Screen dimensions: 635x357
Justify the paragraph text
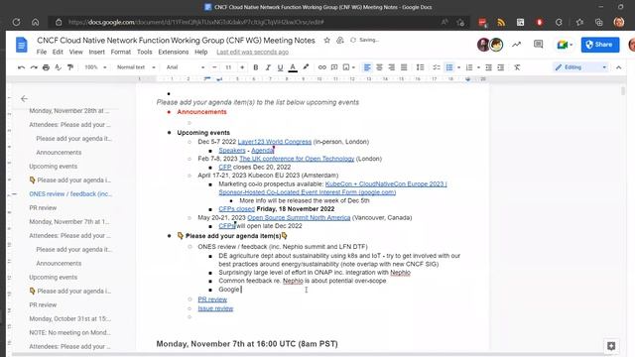click(404, 67)
